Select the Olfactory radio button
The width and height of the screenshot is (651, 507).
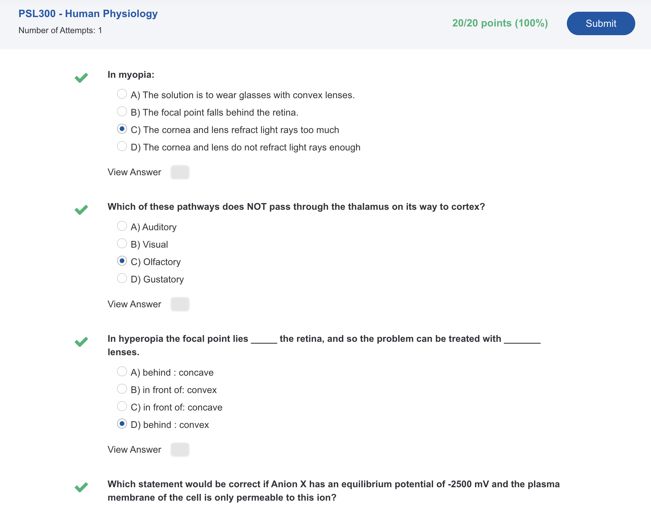pos(122,261)
